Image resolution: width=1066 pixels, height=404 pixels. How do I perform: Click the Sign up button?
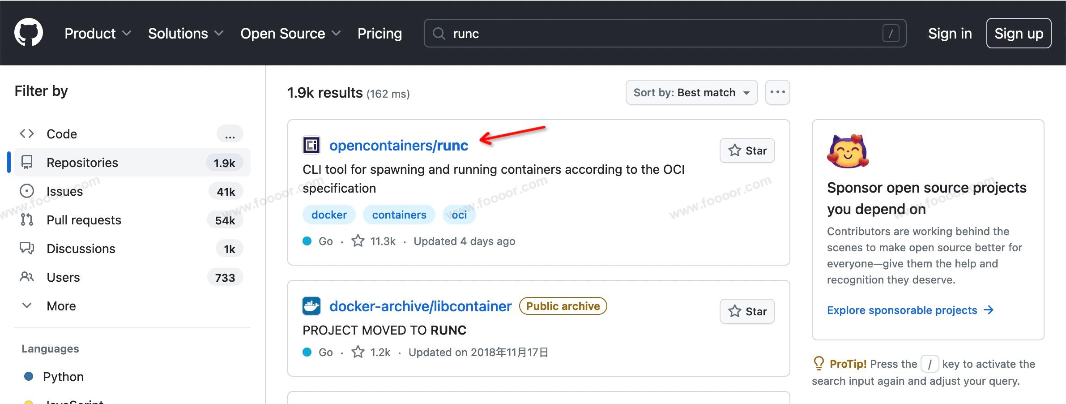point(1019,34)
